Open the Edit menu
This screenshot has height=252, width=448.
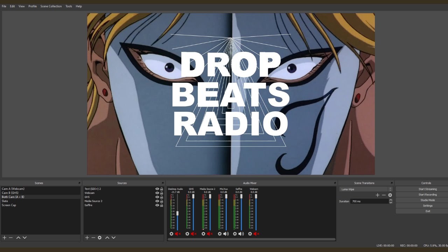pyautogui.click(x=12, y=6)
